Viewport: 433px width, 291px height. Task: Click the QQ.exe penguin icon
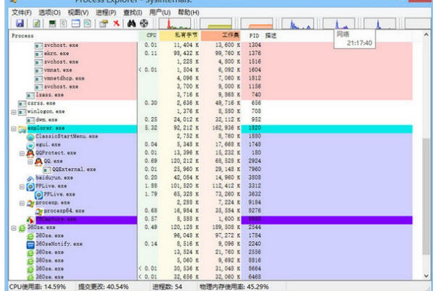click(38, 161)
